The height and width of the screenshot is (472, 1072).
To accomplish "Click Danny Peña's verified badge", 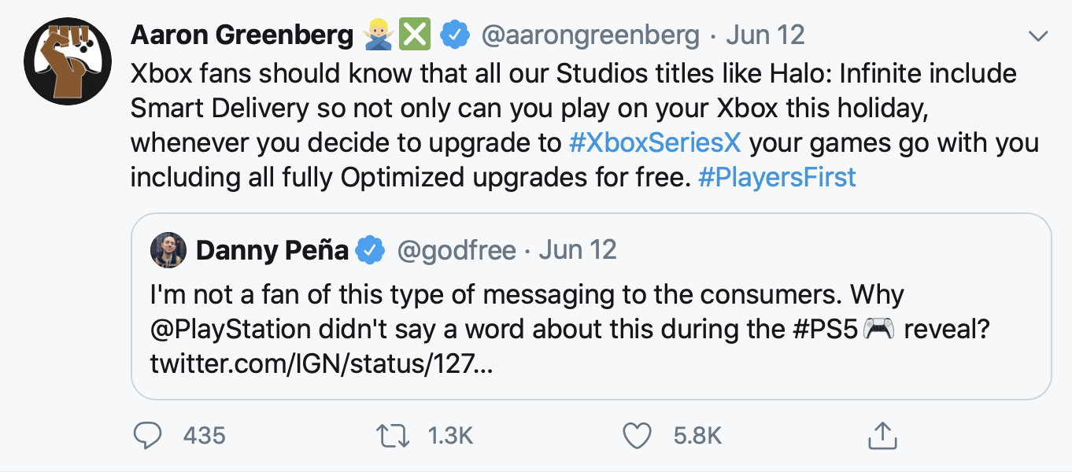I will [x=370, y=251].
